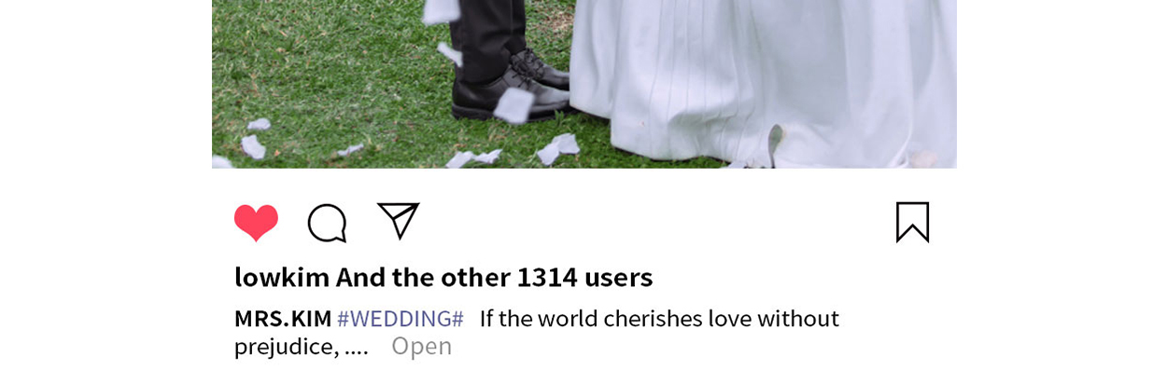The width and height of the screenshot is (1167, 383).
Task: Click the word "users" in the likes line
Action: pos(618,278)
